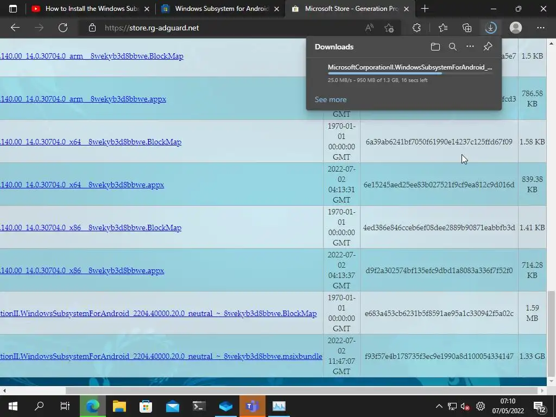The width and height of the screenshot is (556, 417).
Task: Add this page to favorites star
Action: (389, 28)
